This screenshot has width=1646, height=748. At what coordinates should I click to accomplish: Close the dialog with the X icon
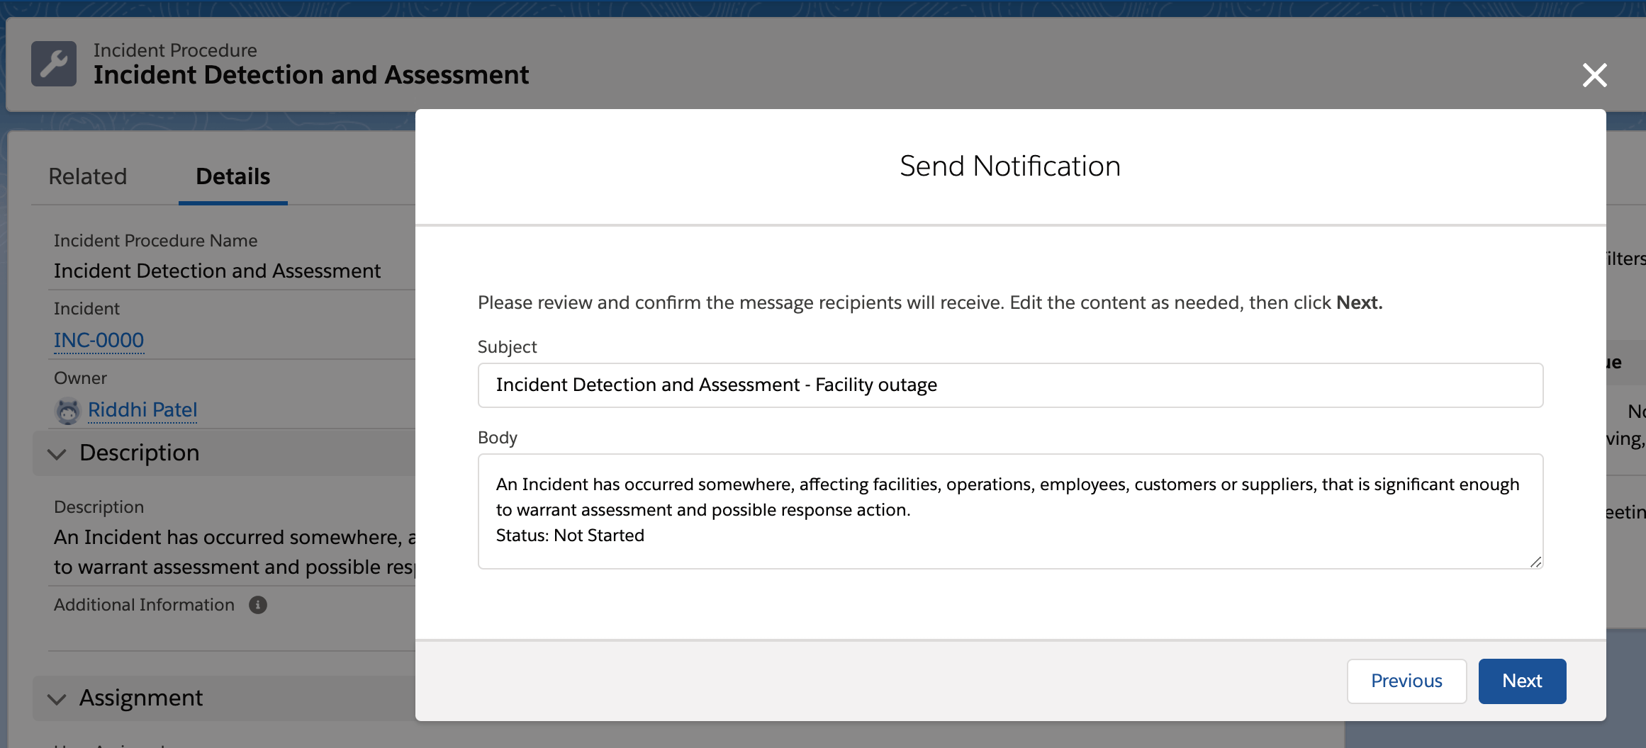click(1594, 75)
